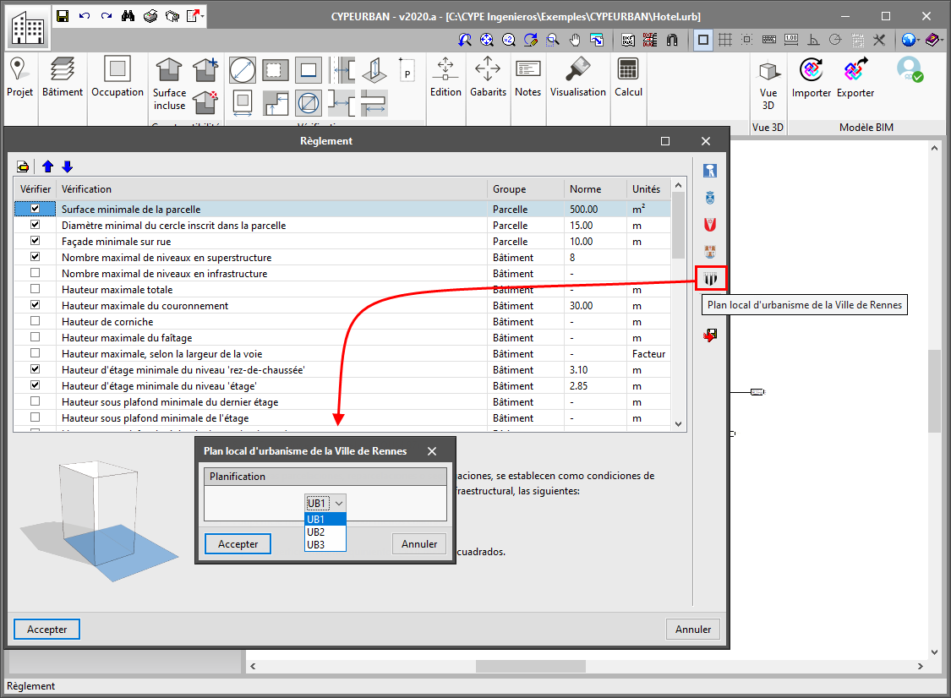Uncheck Surface minimale de la parcelle
The image size is (951, 698).
click(x=35, y=209)
